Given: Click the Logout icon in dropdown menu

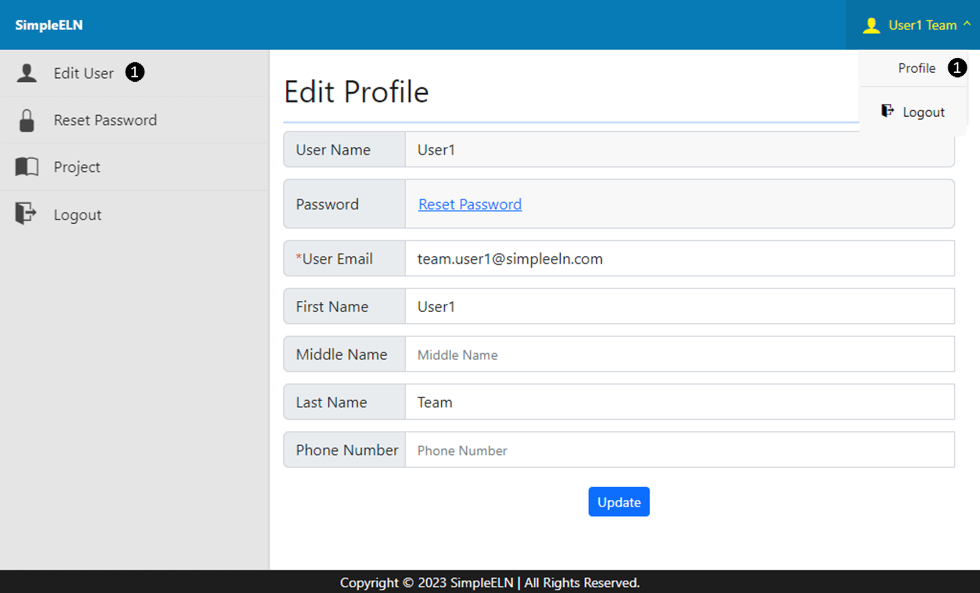Looking at the screenshot, I should 888,111.
